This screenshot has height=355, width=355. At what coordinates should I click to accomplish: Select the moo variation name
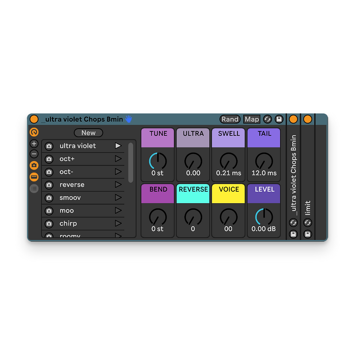(67, 210)
